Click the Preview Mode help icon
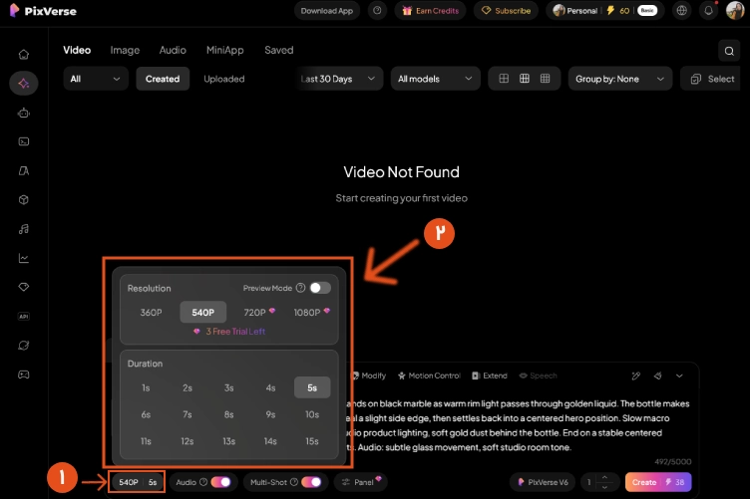The height and width of the screenshot is (499, 750). pyautogui.click(x=300, y=288)
